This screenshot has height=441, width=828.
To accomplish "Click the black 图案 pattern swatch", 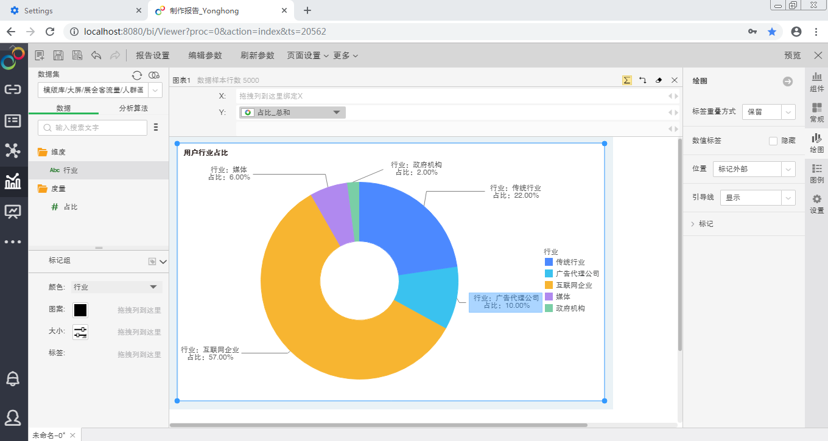I will tap(80, 310).
